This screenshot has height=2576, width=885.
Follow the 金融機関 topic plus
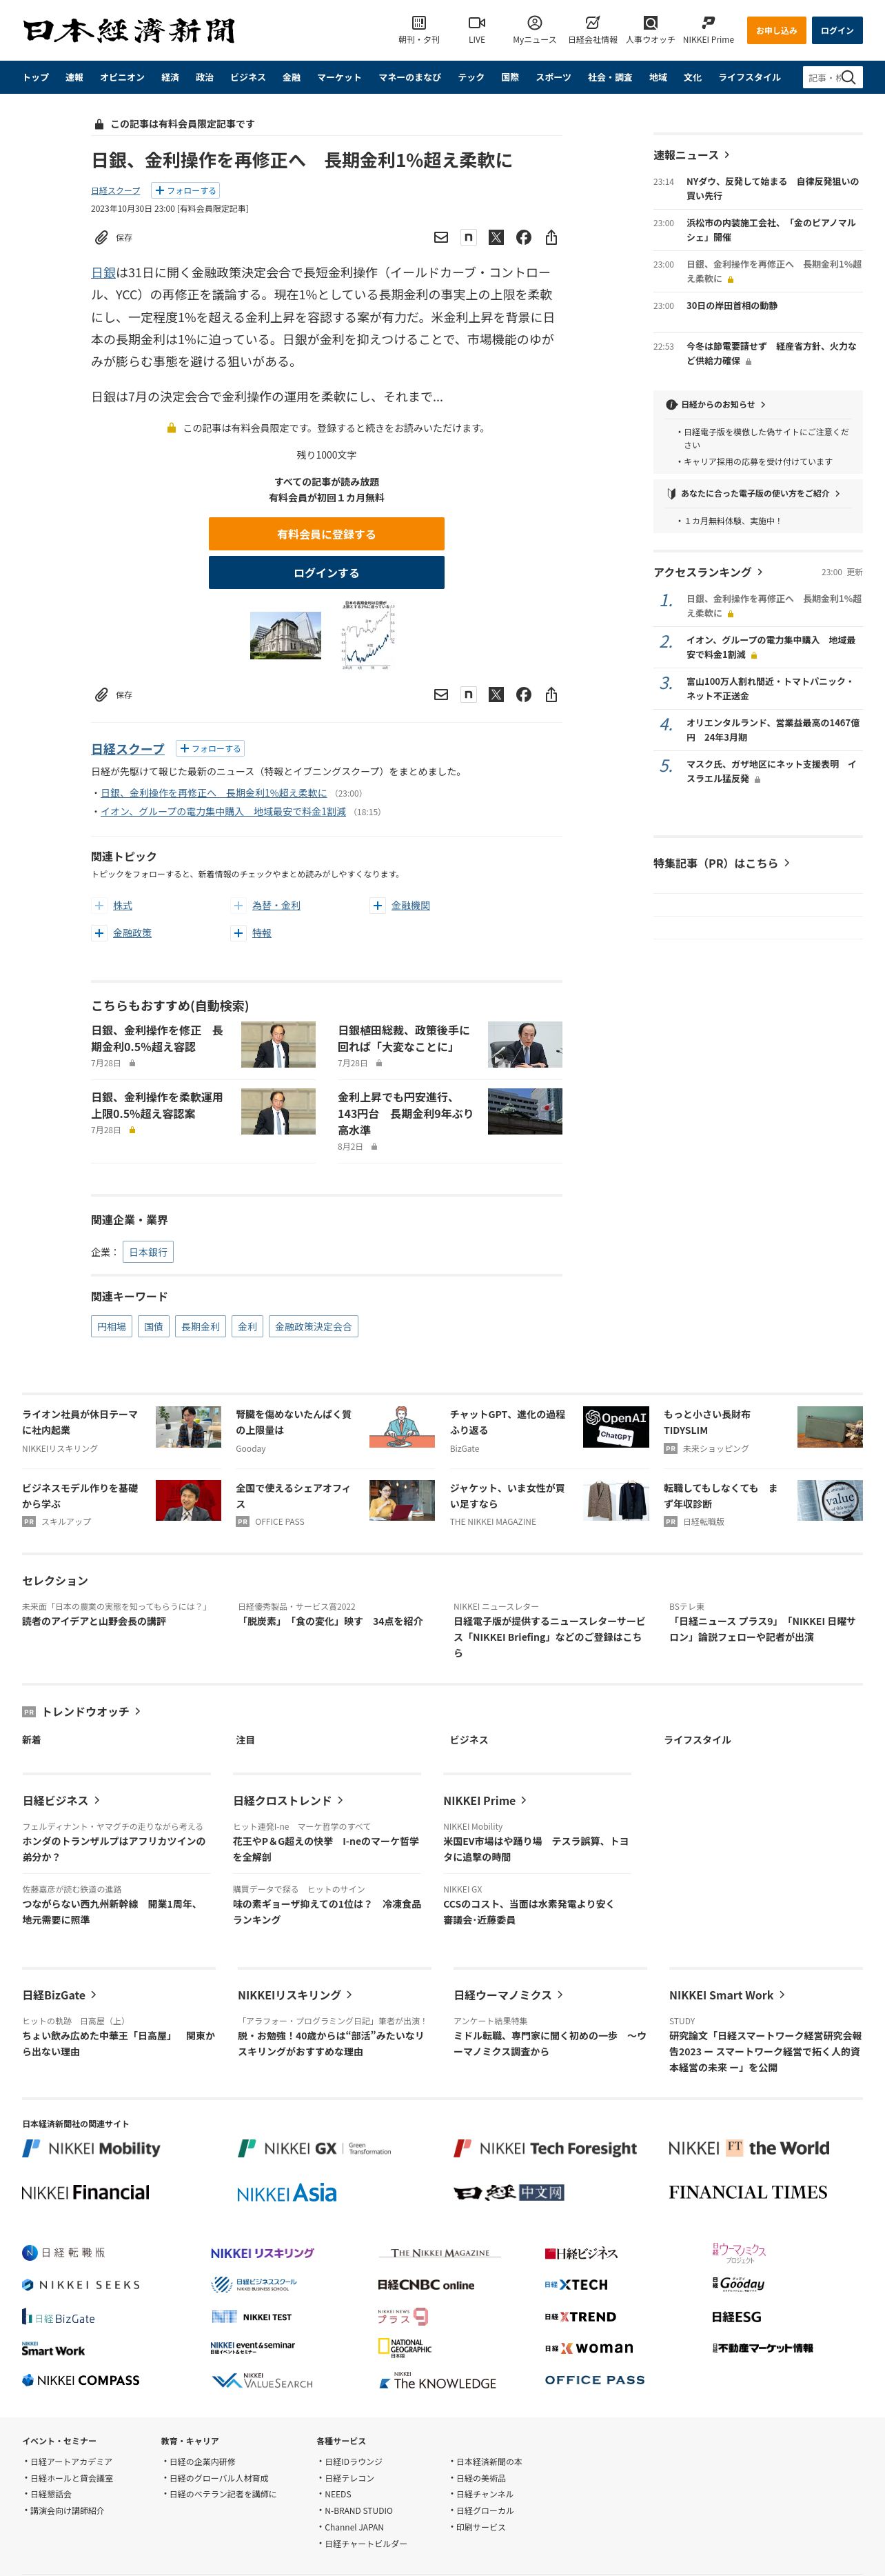tap(378, 905)
